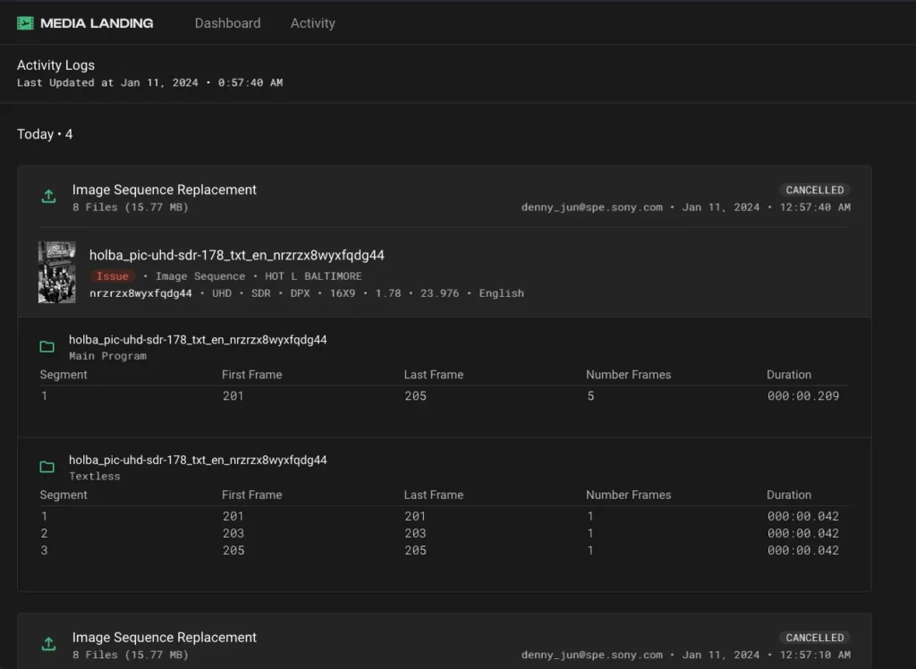Click the red Issue badge
The image size is (916, 669).
(x=113, y=276)
